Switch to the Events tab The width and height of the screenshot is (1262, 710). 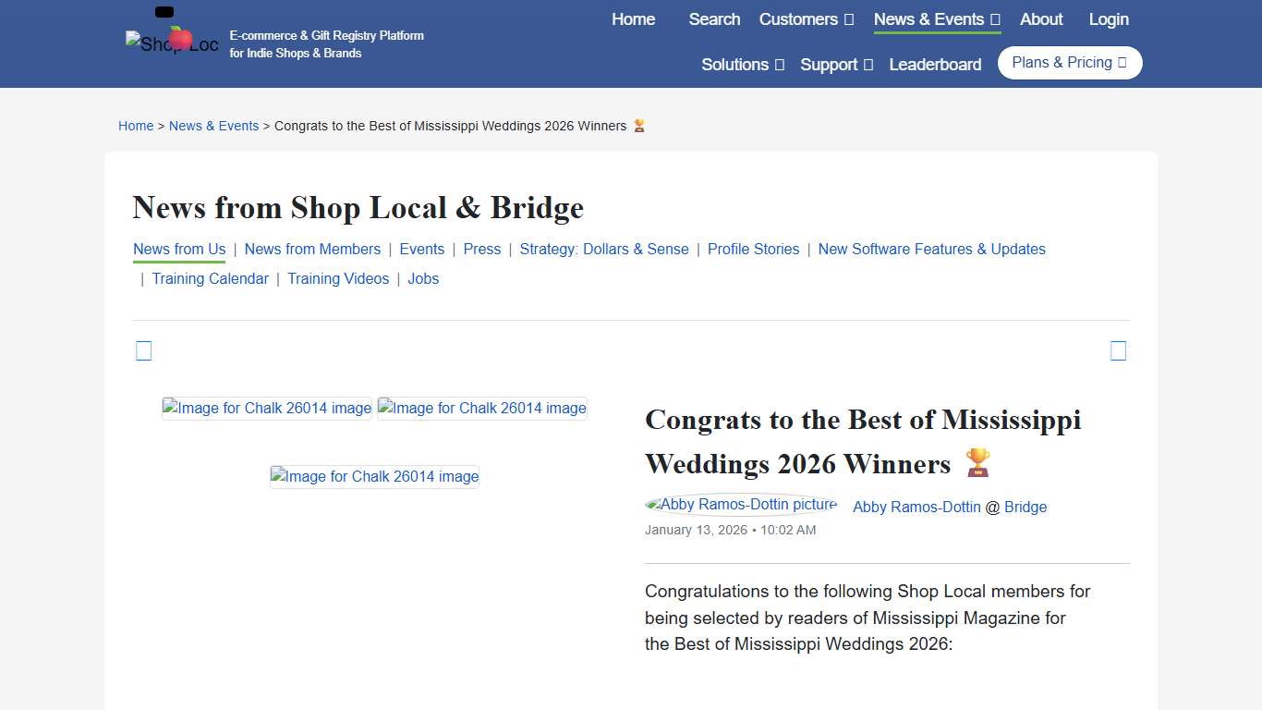pyautogui.click(x=422, y=249)
